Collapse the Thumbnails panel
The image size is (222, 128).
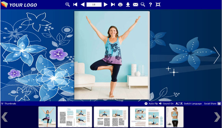pyautogui.click(x=9, y=103)
